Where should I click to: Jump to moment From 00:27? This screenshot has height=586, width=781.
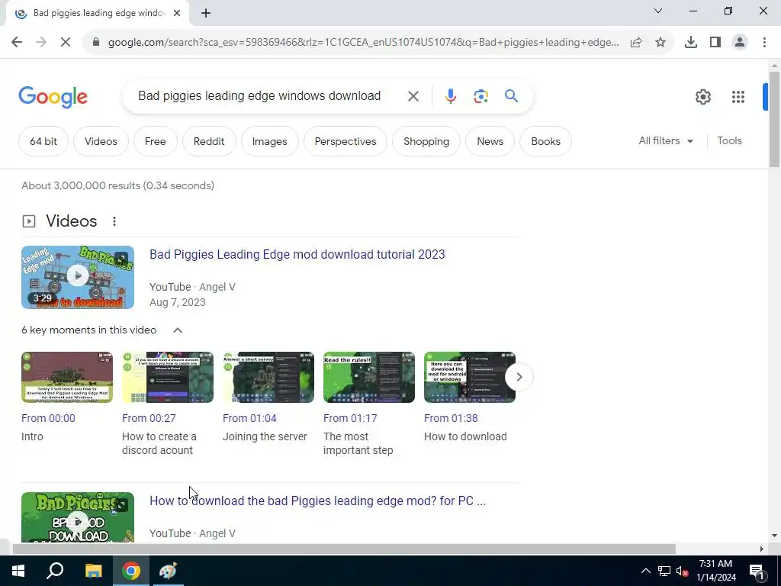[x=149, y=419]
